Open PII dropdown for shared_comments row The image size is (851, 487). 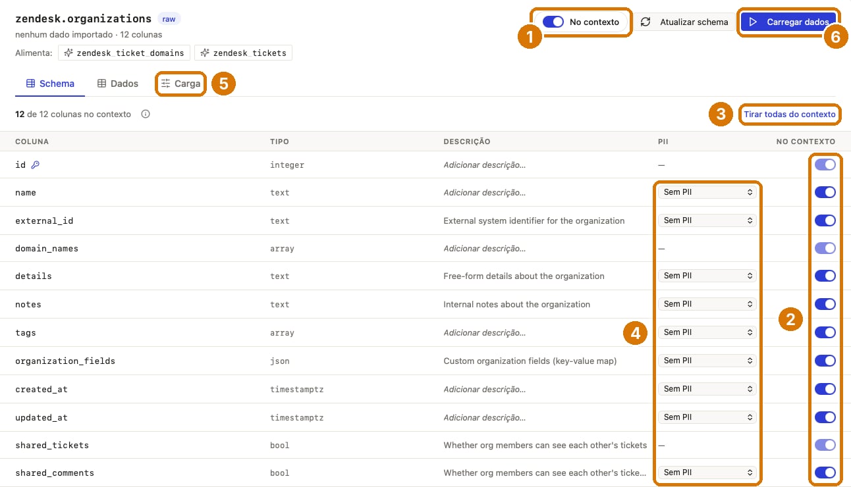pyautogui.click(x=707, y=473)
